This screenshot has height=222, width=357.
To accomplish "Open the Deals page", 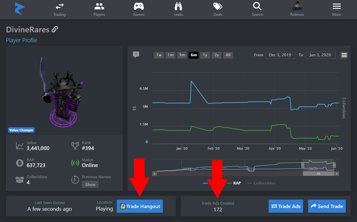I will (x=218, y=10).
